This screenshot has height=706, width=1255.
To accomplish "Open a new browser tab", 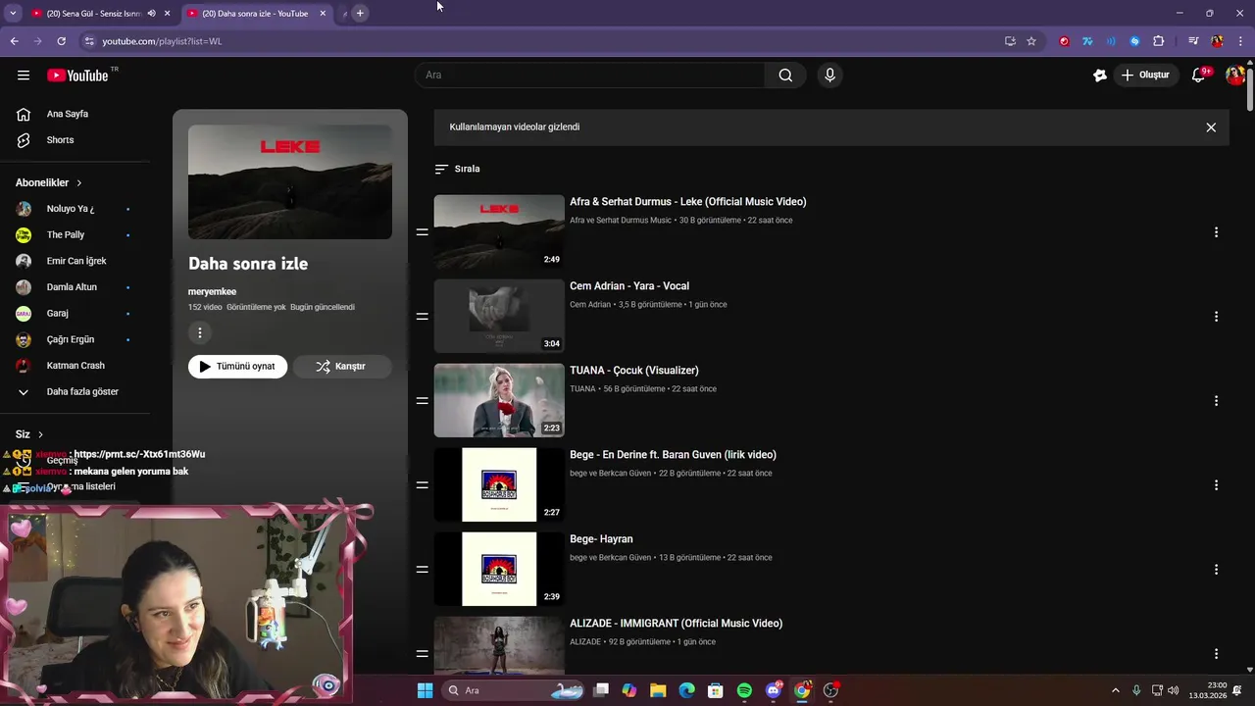I will coord(360,14).
